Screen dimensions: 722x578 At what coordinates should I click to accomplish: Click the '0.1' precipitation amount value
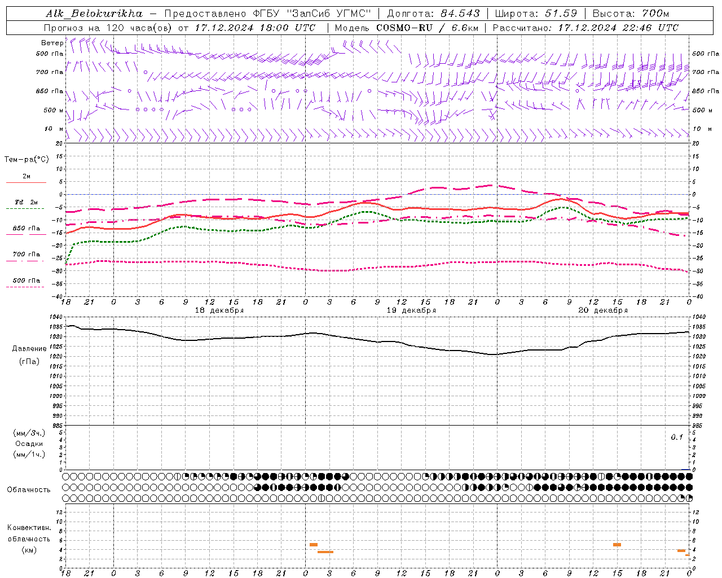(x=677, y=437)
